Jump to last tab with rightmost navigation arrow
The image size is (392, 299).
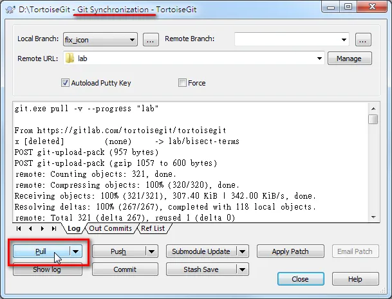point(54,228)
